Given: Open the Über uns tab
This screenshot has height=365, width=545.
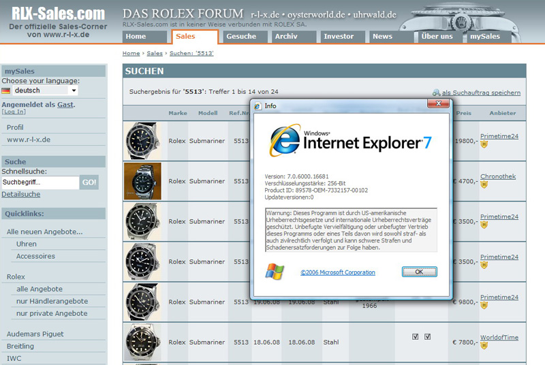Looking at the screenshot, I should coord(440,37).
